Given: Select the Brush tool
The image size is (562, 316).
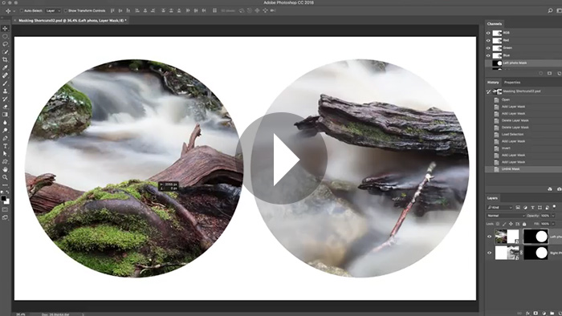Looking at the screenshot, I should (5, 83).
